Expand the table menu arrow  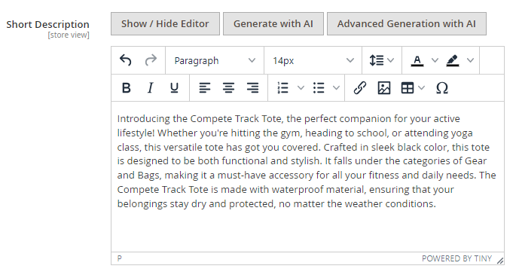(x=422, y=88)
